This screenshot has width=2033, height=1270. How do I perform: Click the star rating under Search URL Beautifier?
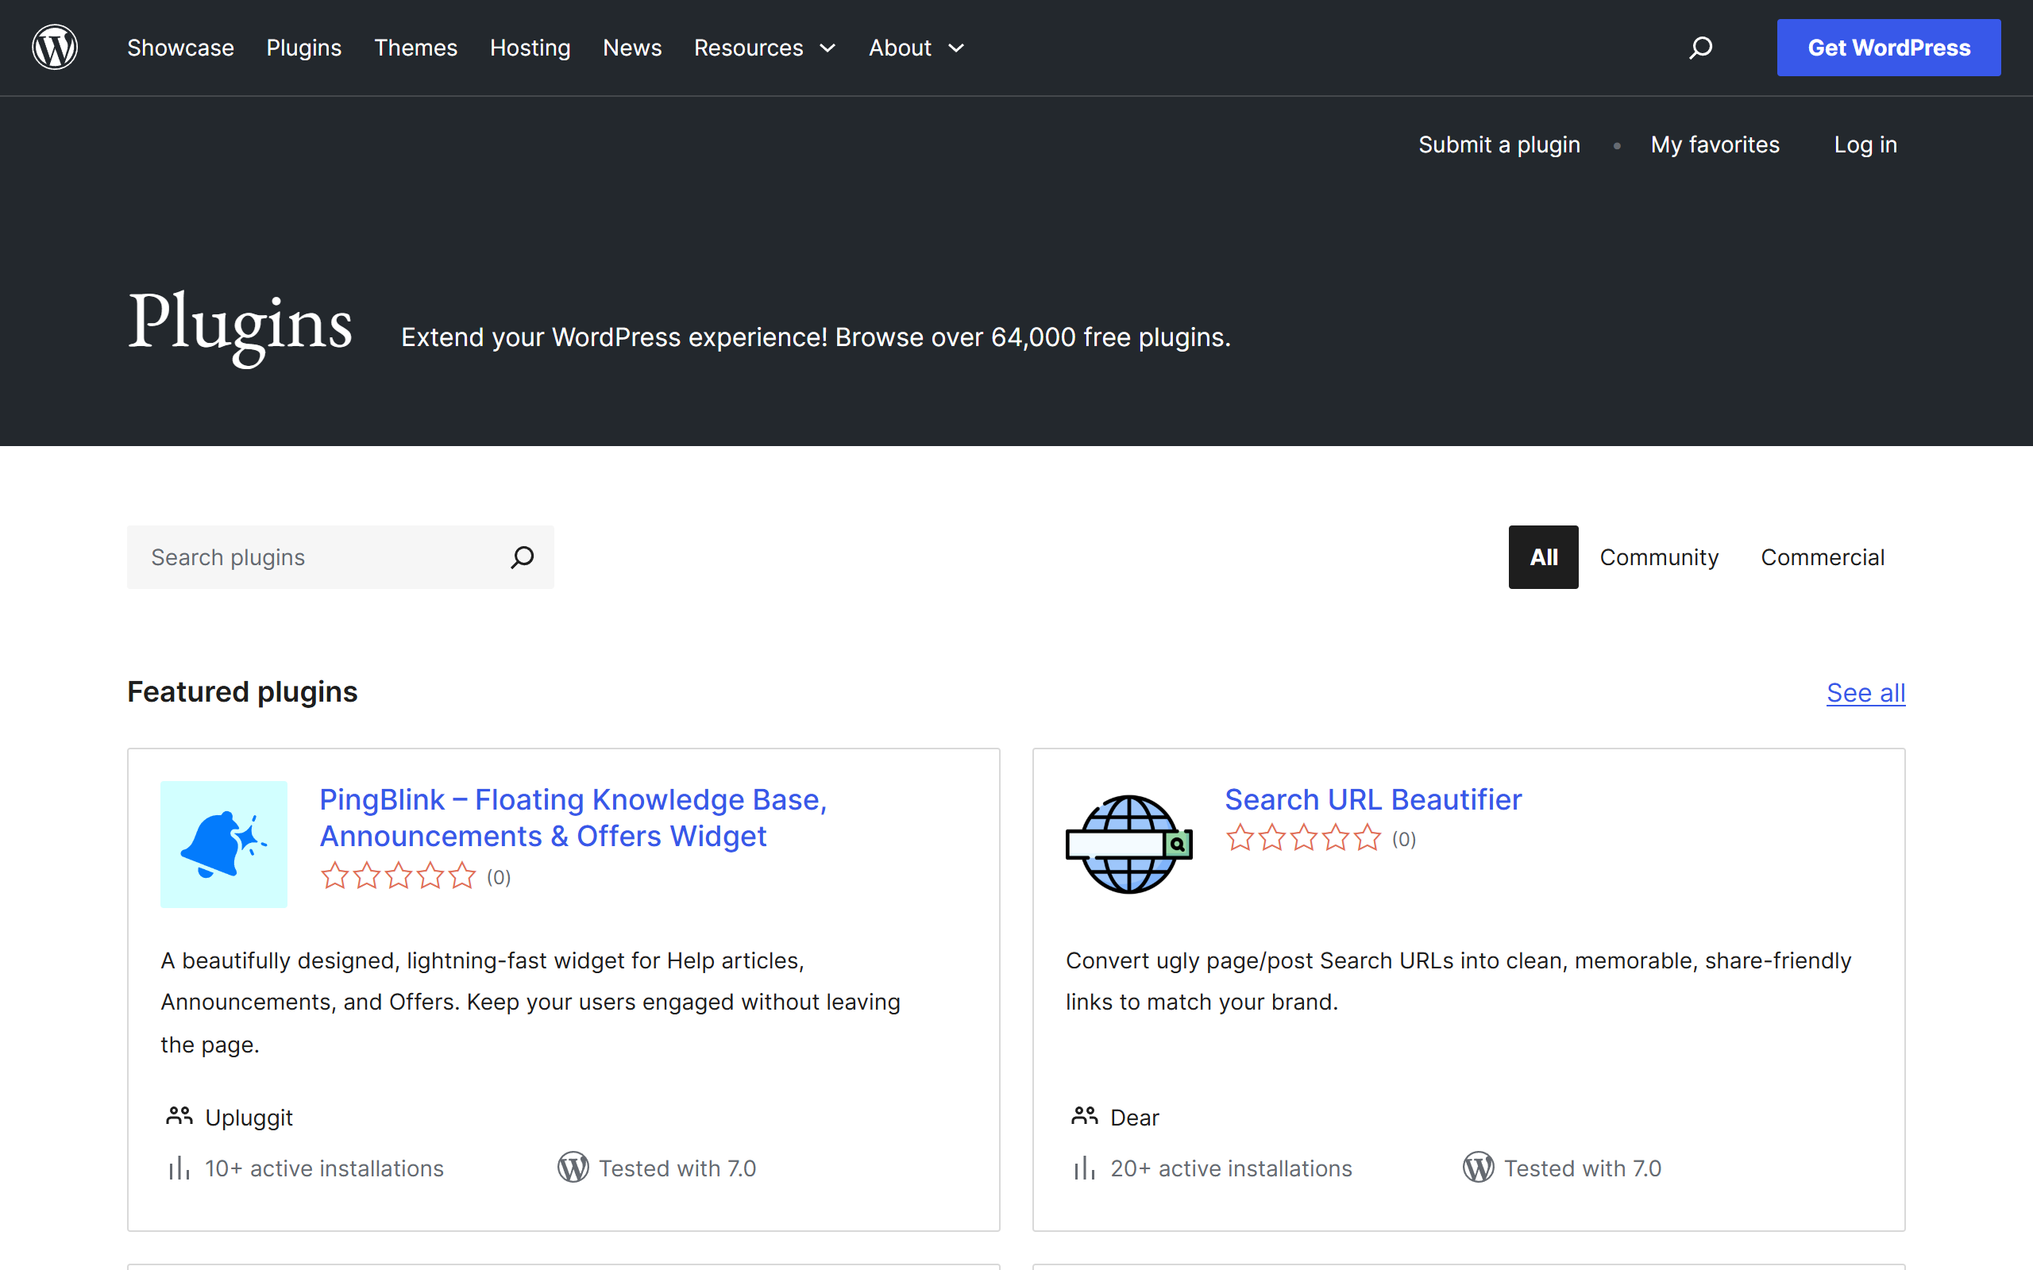pyautogui.click(x=1304, y=838)
